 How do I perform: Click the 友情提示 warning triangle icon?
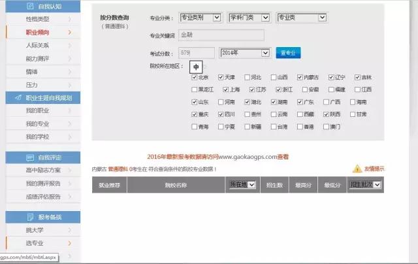(359, 169)
